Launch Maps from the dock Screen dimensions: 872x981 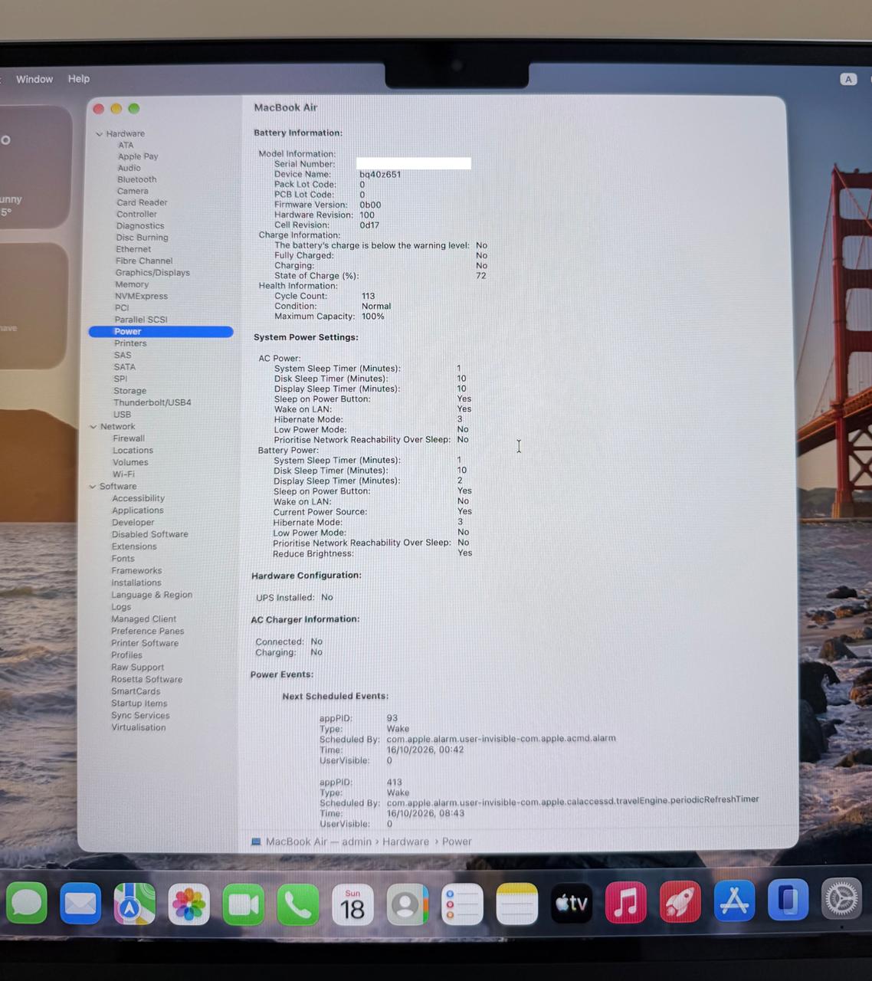coord(135,904)
